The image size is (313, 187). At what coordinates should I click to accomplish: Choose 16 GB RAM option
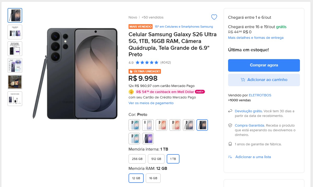[153, 178]
